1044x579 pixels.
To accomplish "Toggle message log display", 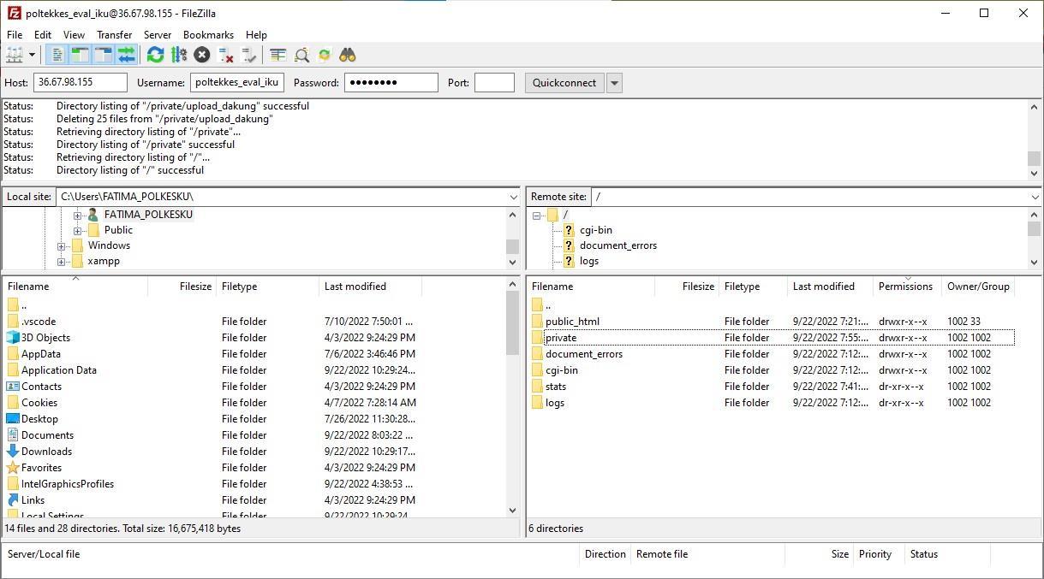I will pos(57,55).
